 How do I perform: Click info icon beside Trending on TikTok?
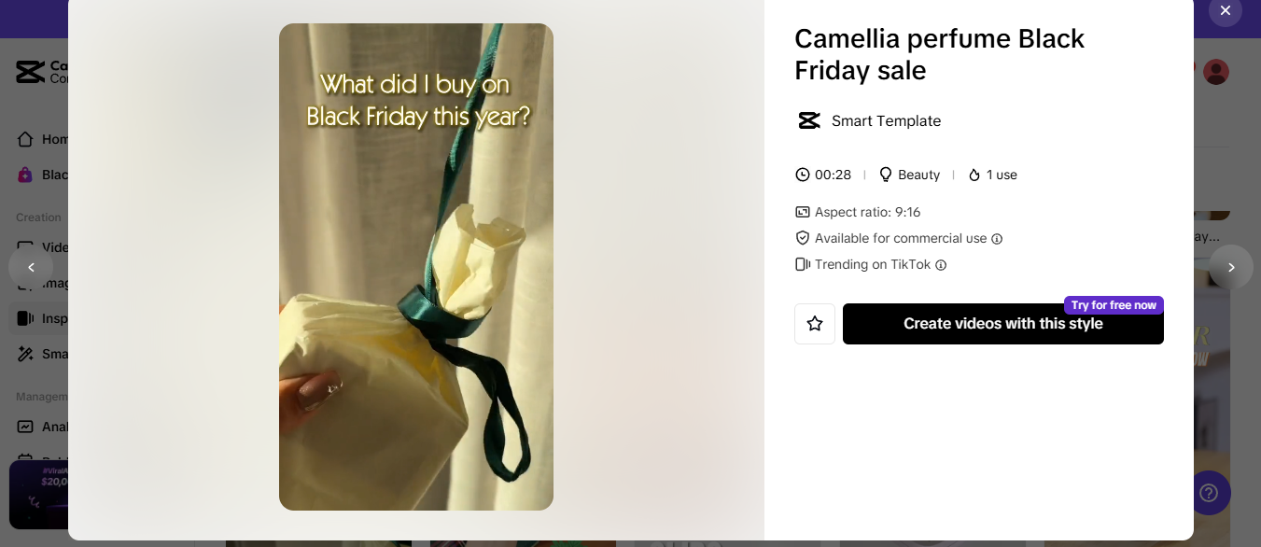(941, 265)
